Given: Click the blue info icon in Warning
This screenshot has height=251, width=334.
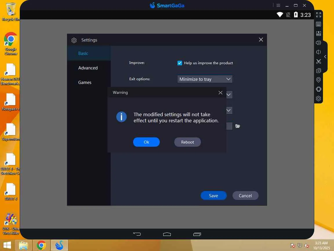Looking at the screenshot, I should [121, 117].
